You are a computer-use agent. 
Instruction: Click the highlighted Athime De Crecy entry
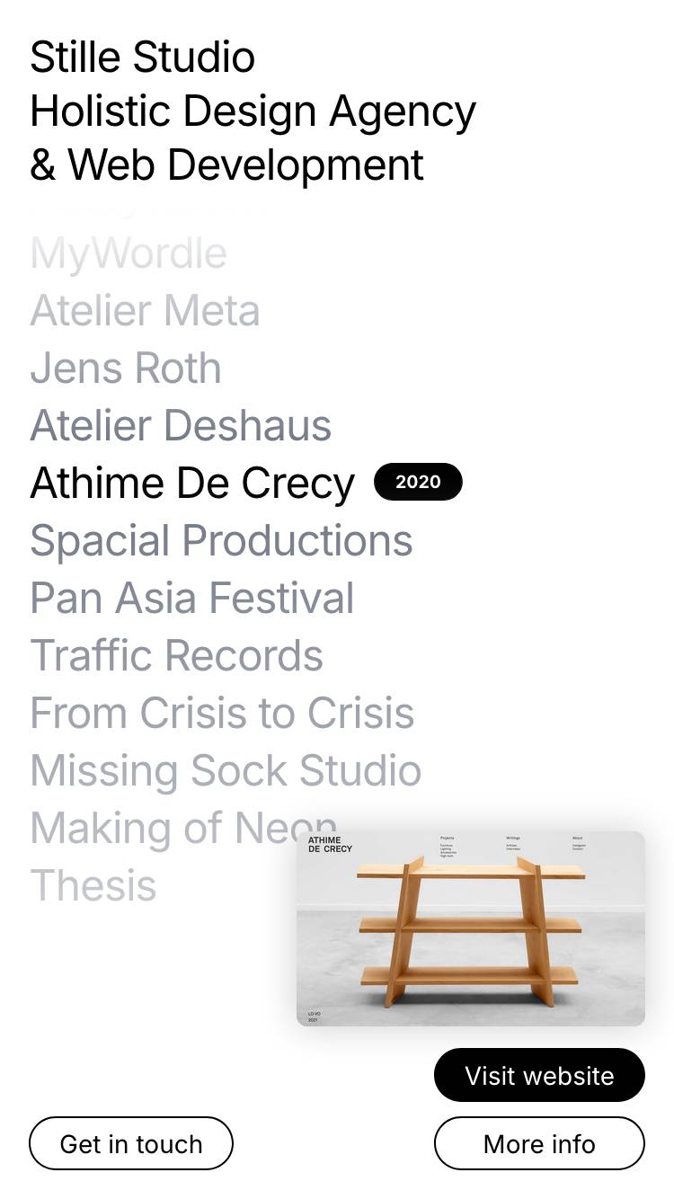tap(192, 484)
